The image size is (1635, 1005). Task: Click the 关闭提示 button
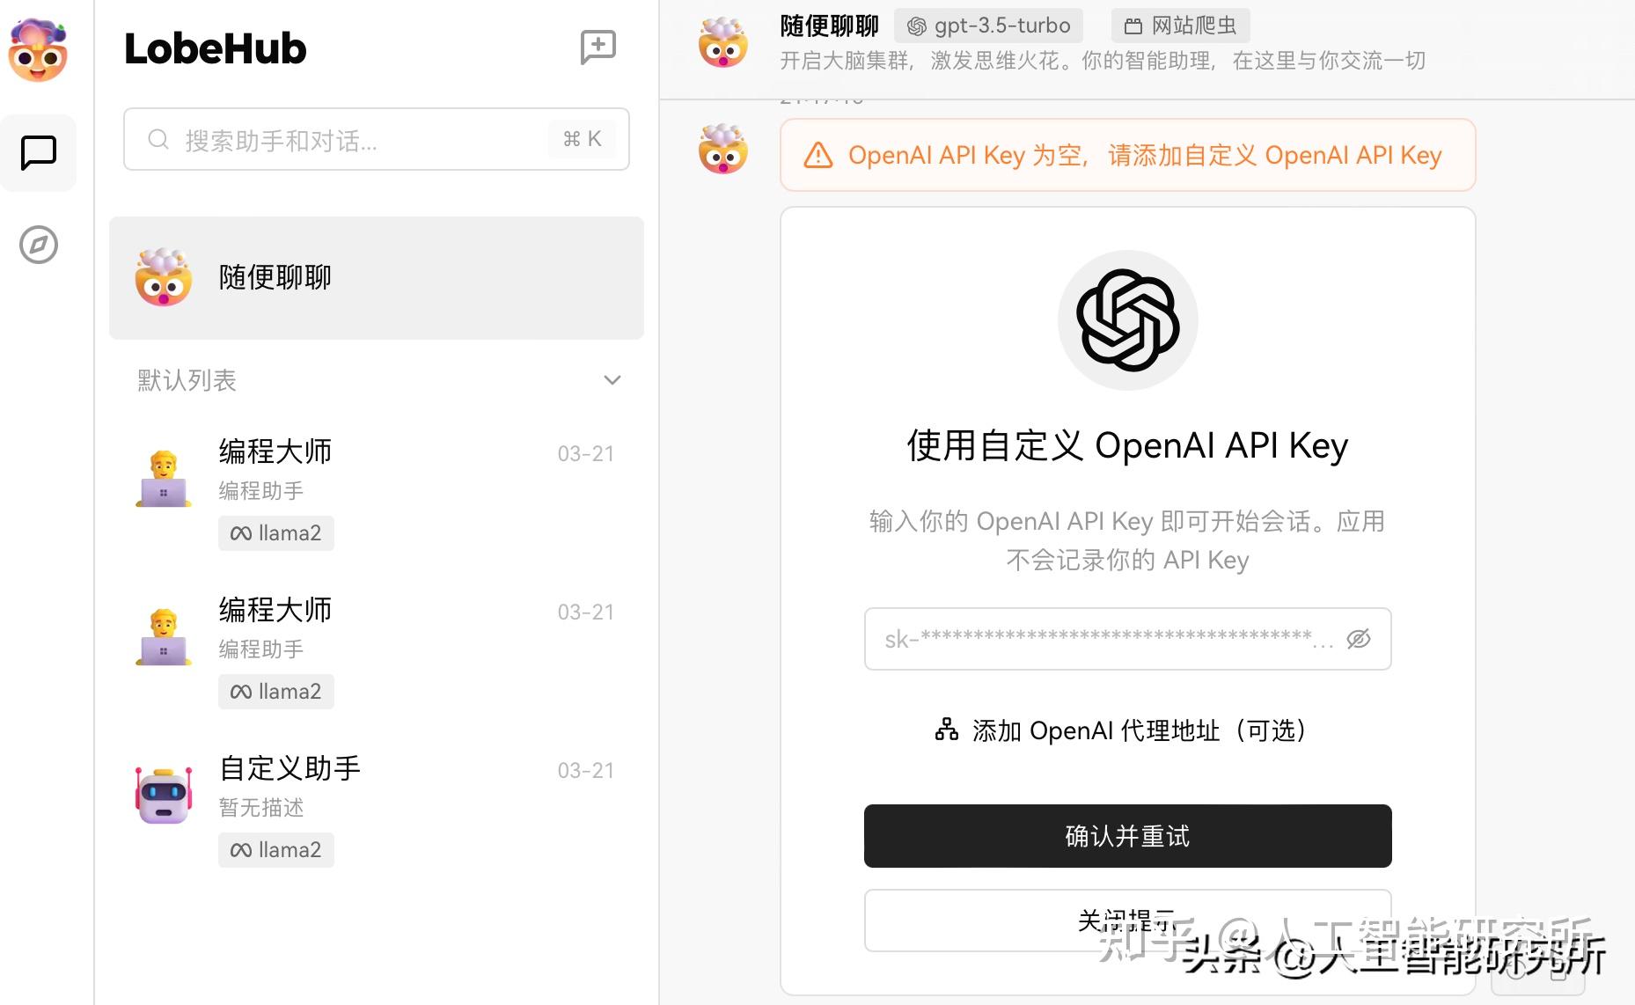(1127, 920)
